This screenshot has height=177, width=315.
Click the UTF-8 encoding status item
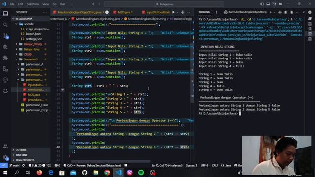205,165
